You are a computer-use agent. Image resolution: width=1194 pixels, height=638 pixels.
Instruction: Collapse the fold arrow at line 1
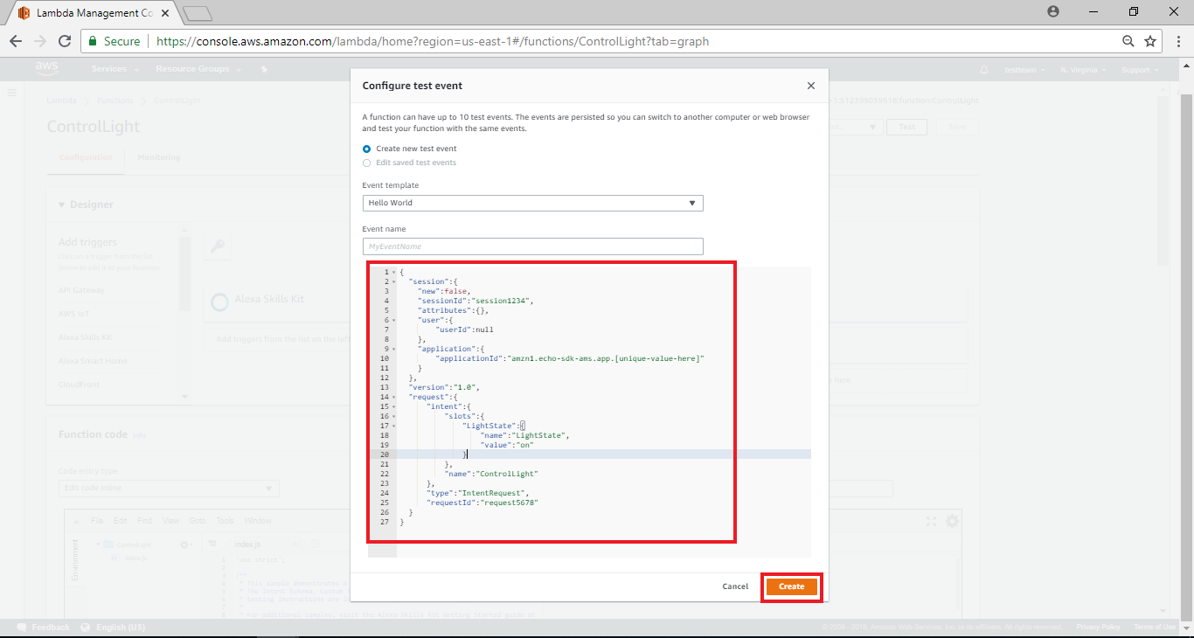point(394,273)
